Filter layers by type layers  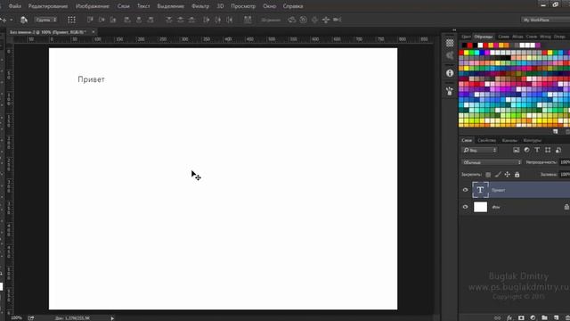pos(537,150)
